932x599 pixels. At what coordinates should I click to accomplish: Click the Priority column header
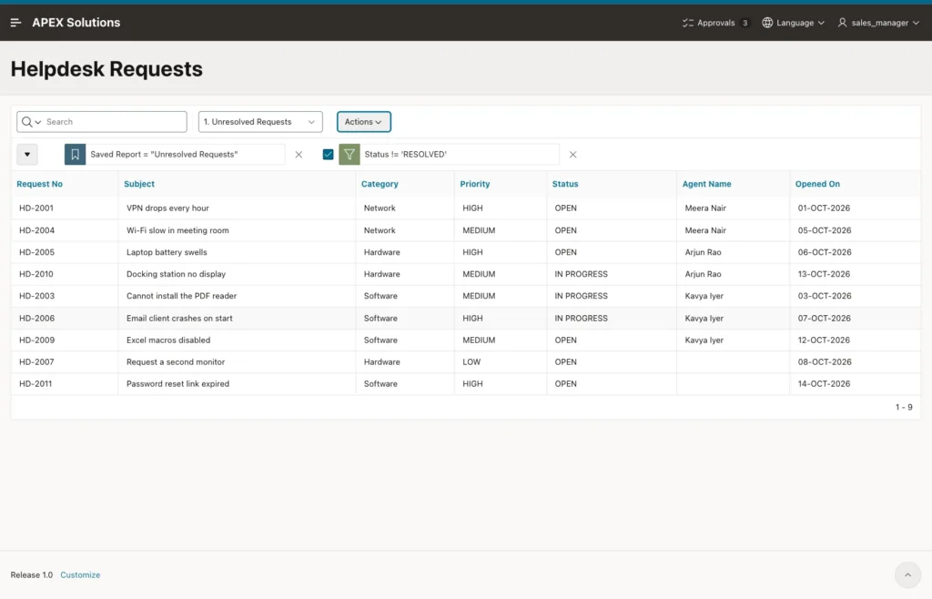click(475, 184)
